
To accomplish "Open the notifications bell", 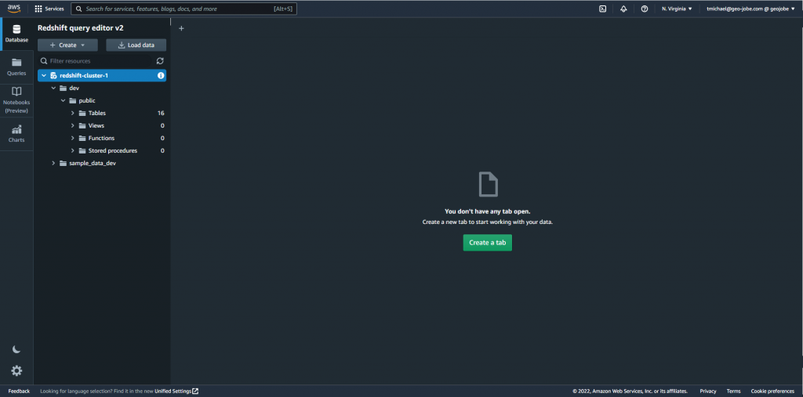I will (623, 9).
